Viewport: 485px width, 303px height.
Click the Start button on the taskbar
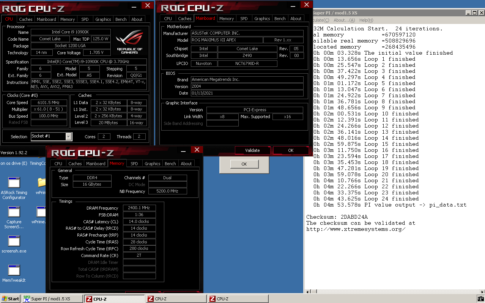(x=10, y=299)
